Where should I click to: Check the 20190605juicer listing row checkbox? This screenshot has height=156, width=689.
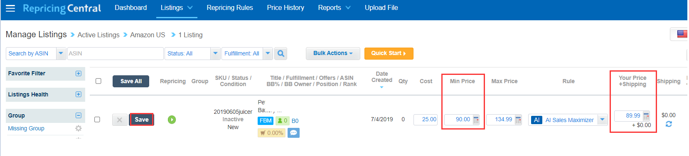point(97,120)
